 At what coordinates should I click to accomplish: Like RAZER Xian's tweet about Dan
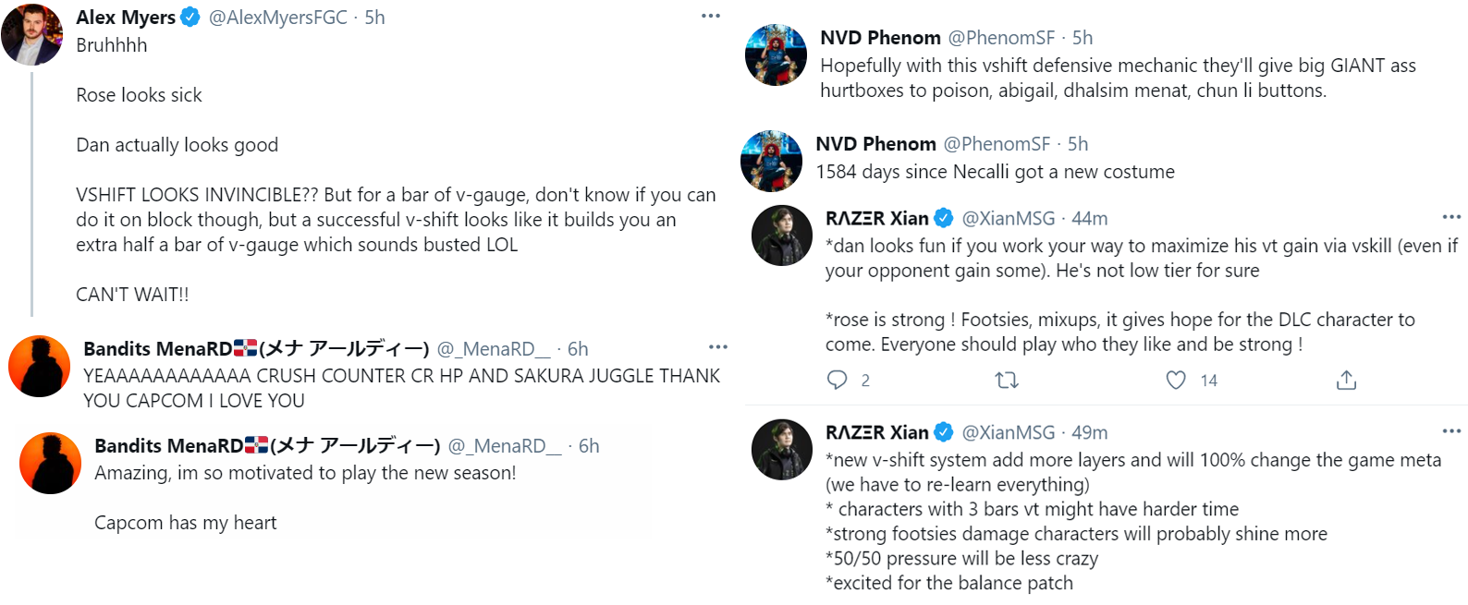tap(1175, 380)
